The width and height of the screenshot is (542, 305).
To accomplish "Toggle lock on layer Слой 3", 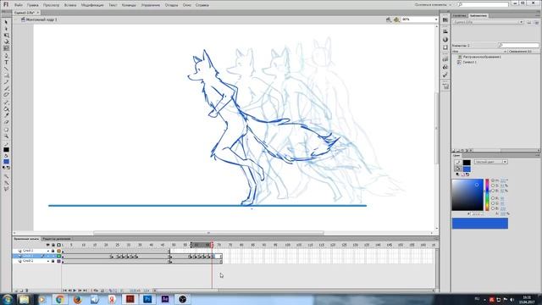I will point(53,251).
